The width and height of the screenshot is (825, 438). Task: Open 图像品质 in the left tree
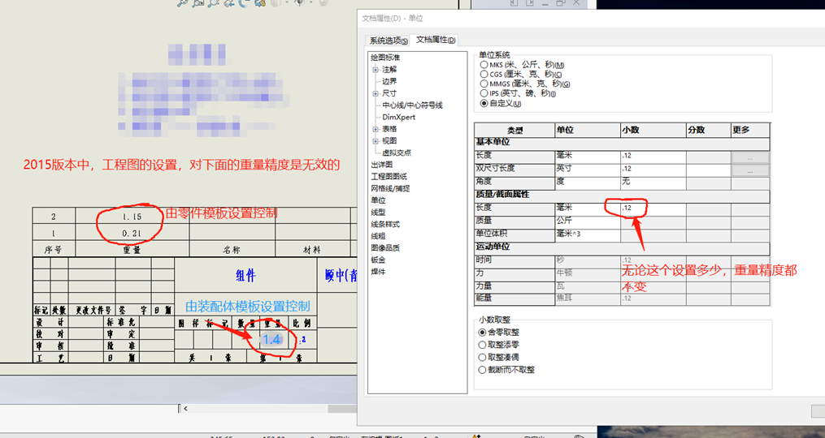(x=384, y=247)
